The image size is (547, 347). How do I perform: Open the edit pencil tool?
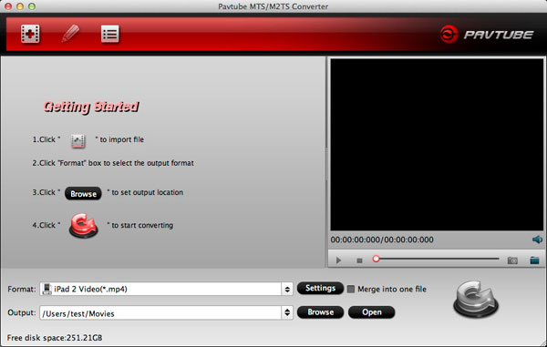pos(70,34)
